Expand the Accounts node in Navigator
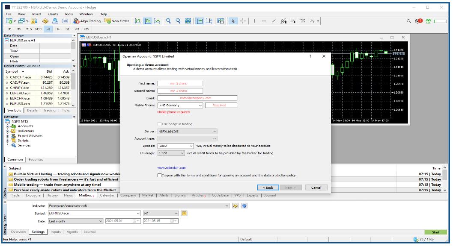This screenshot has height=246, width=453. [8, 126]
